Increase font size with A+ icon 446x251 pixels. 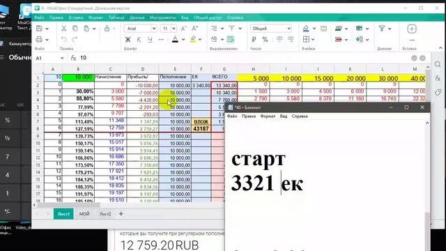tap(195, 29)
